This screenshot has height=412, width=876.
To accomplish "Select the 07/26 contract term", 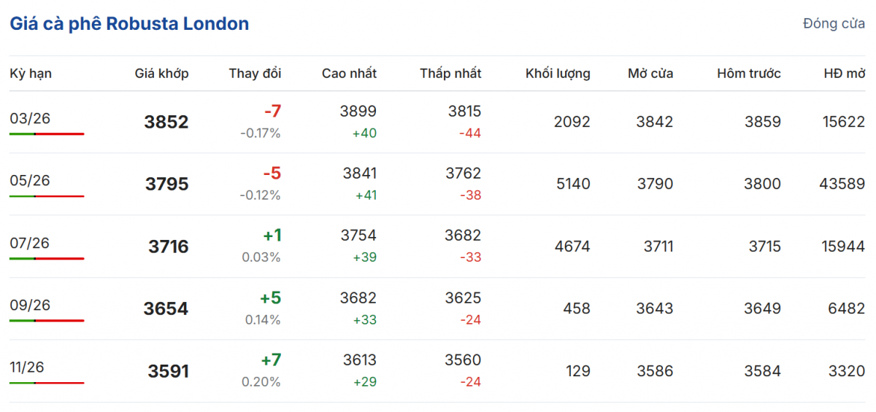I will click(30, 243).
